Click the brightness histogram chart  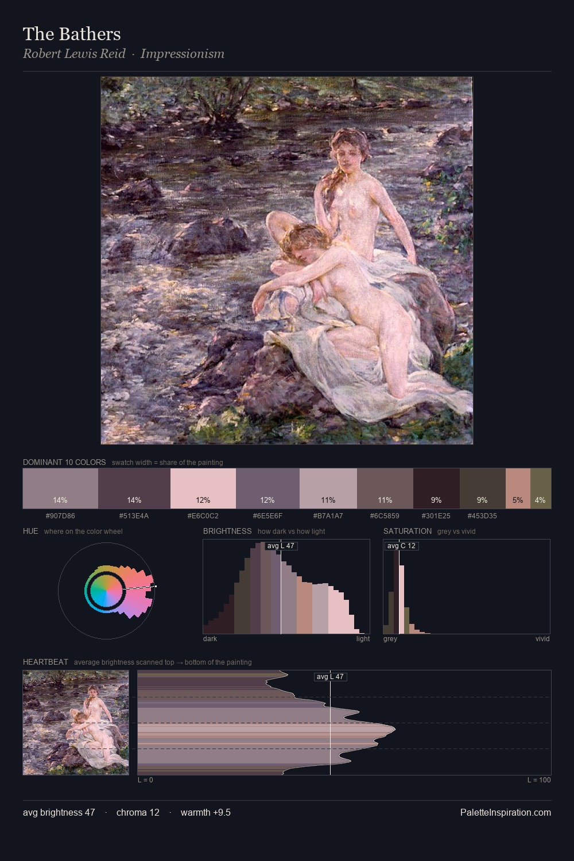(286, 587)
